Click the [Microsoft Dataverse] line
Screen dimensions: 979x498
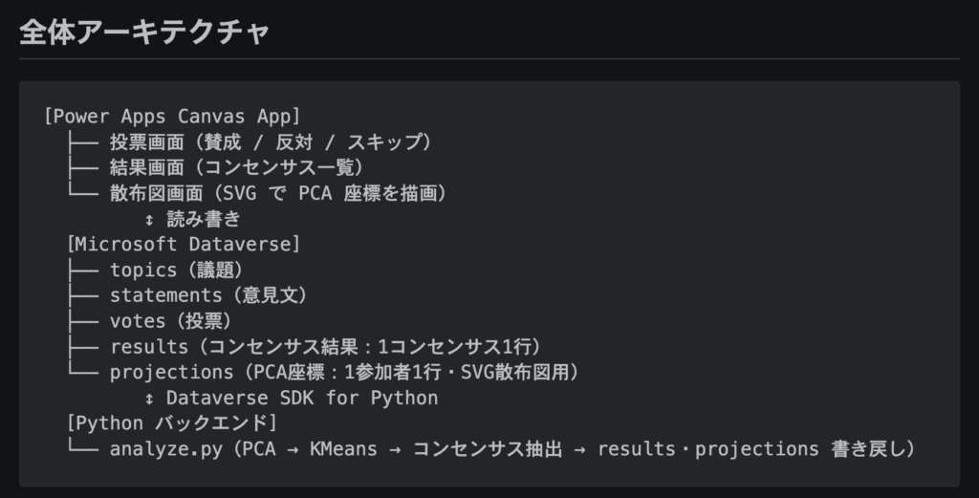click(x=184, y=245)
